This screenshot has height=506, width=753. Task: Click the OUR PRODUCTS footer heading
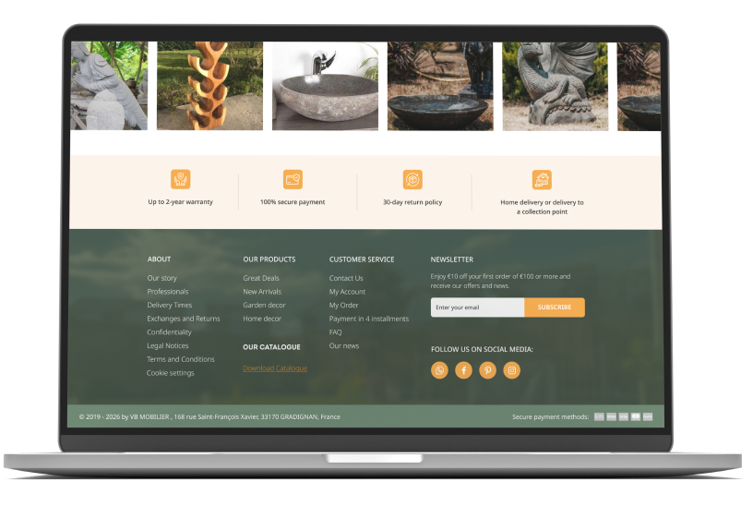coord(269,259)
